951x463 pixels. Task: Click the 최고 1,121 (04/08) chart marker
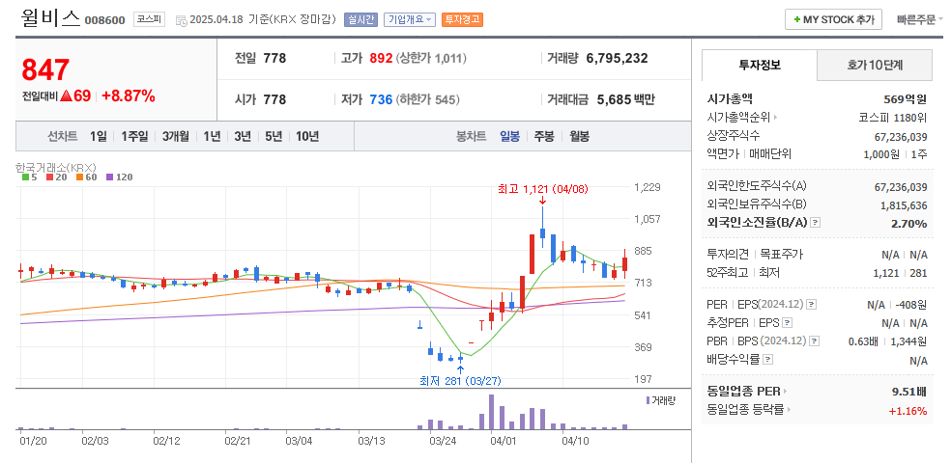click(543, 189)
